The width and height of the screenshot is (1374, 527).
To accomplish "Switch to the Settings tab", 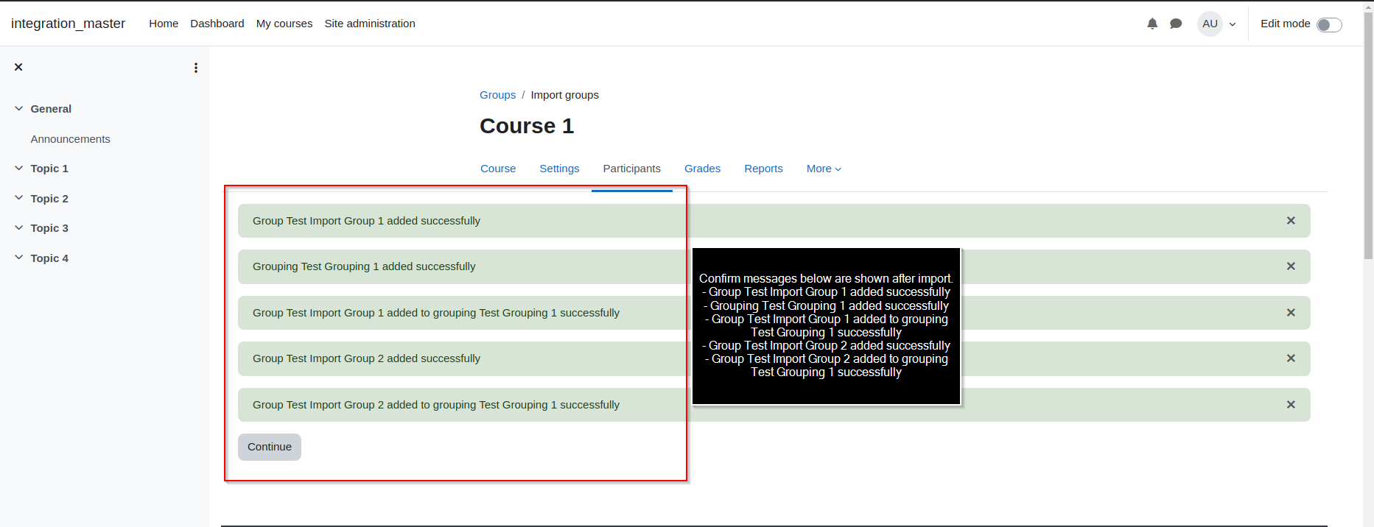I will pos(559,169).
